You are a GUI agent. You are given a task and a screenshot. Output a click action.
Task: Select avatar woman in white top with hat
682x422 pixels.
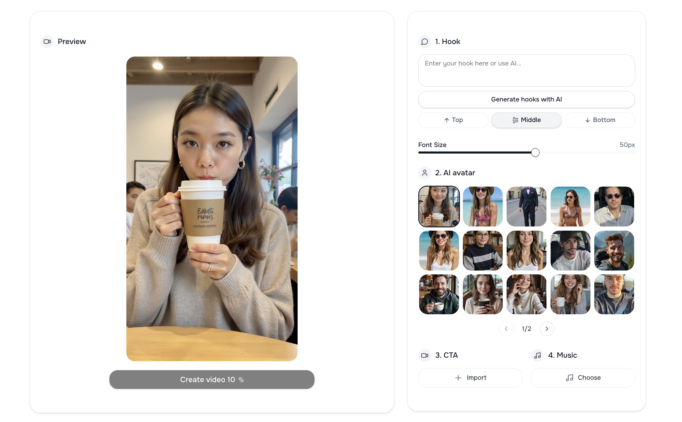coord(439,251)
